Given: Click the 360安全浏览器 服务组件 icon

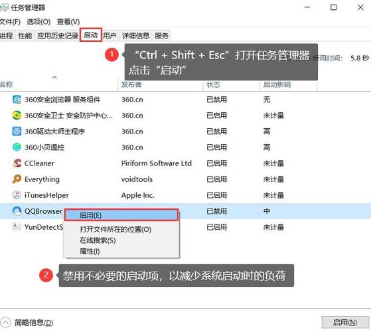Looking at the screenshot, I should point(17,100).
